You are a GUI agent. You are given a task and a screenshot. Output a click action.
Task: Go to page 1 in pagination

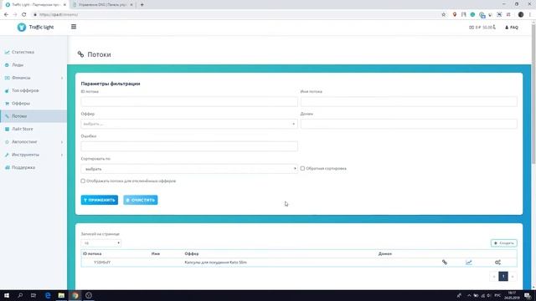click(503, 276)
